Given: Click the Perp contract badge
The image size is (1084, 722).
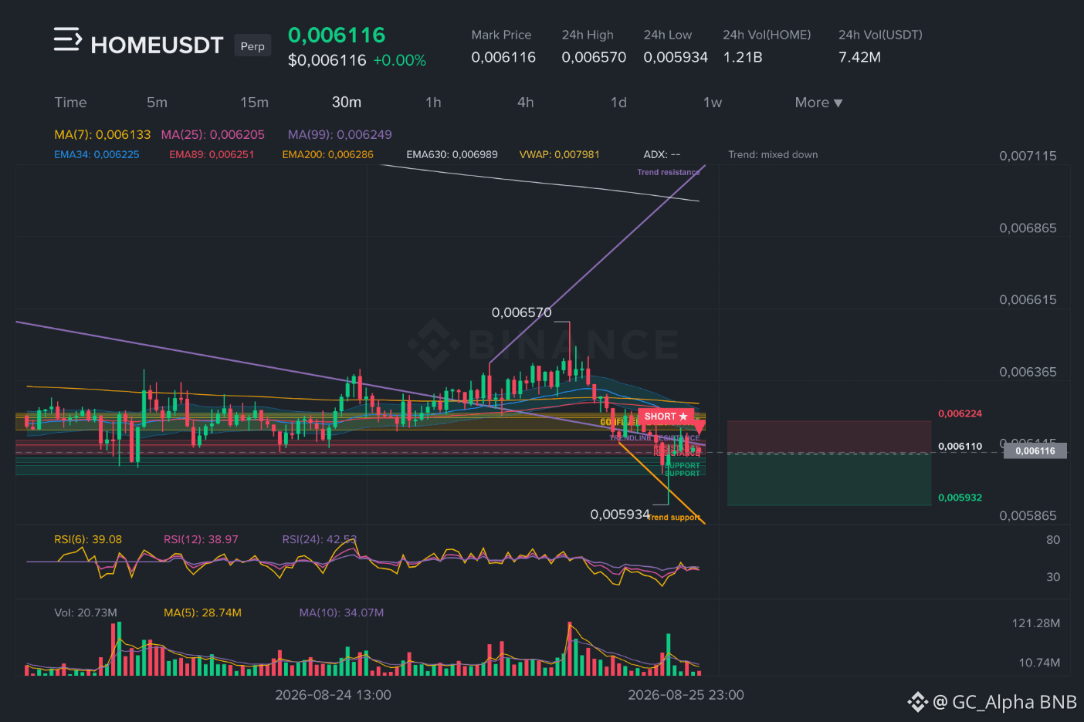Looking at the screenshot, I should point(252,46).
